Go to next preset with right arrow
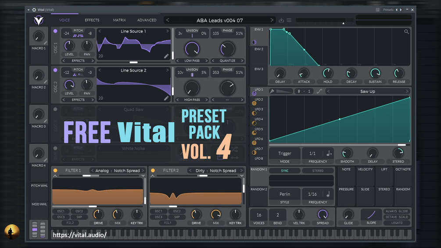 pos(272,20)
